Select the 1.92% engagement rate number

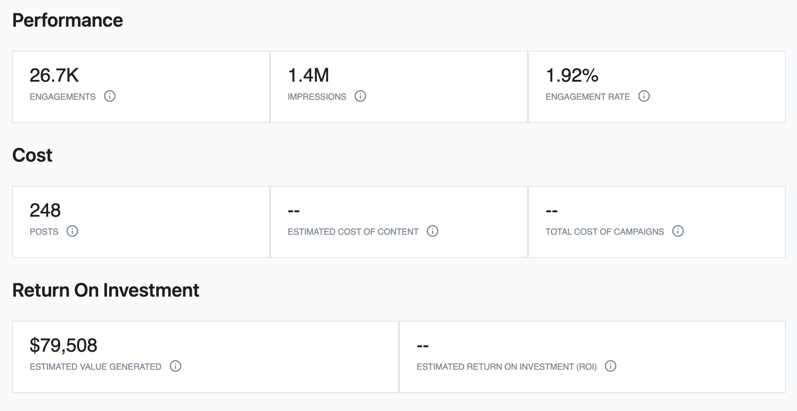tap(572, 76)
